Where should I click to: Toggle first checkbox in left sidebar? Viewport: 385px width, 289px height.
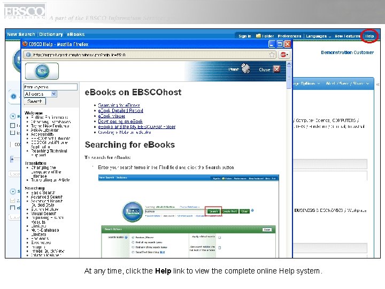[12, 125]
